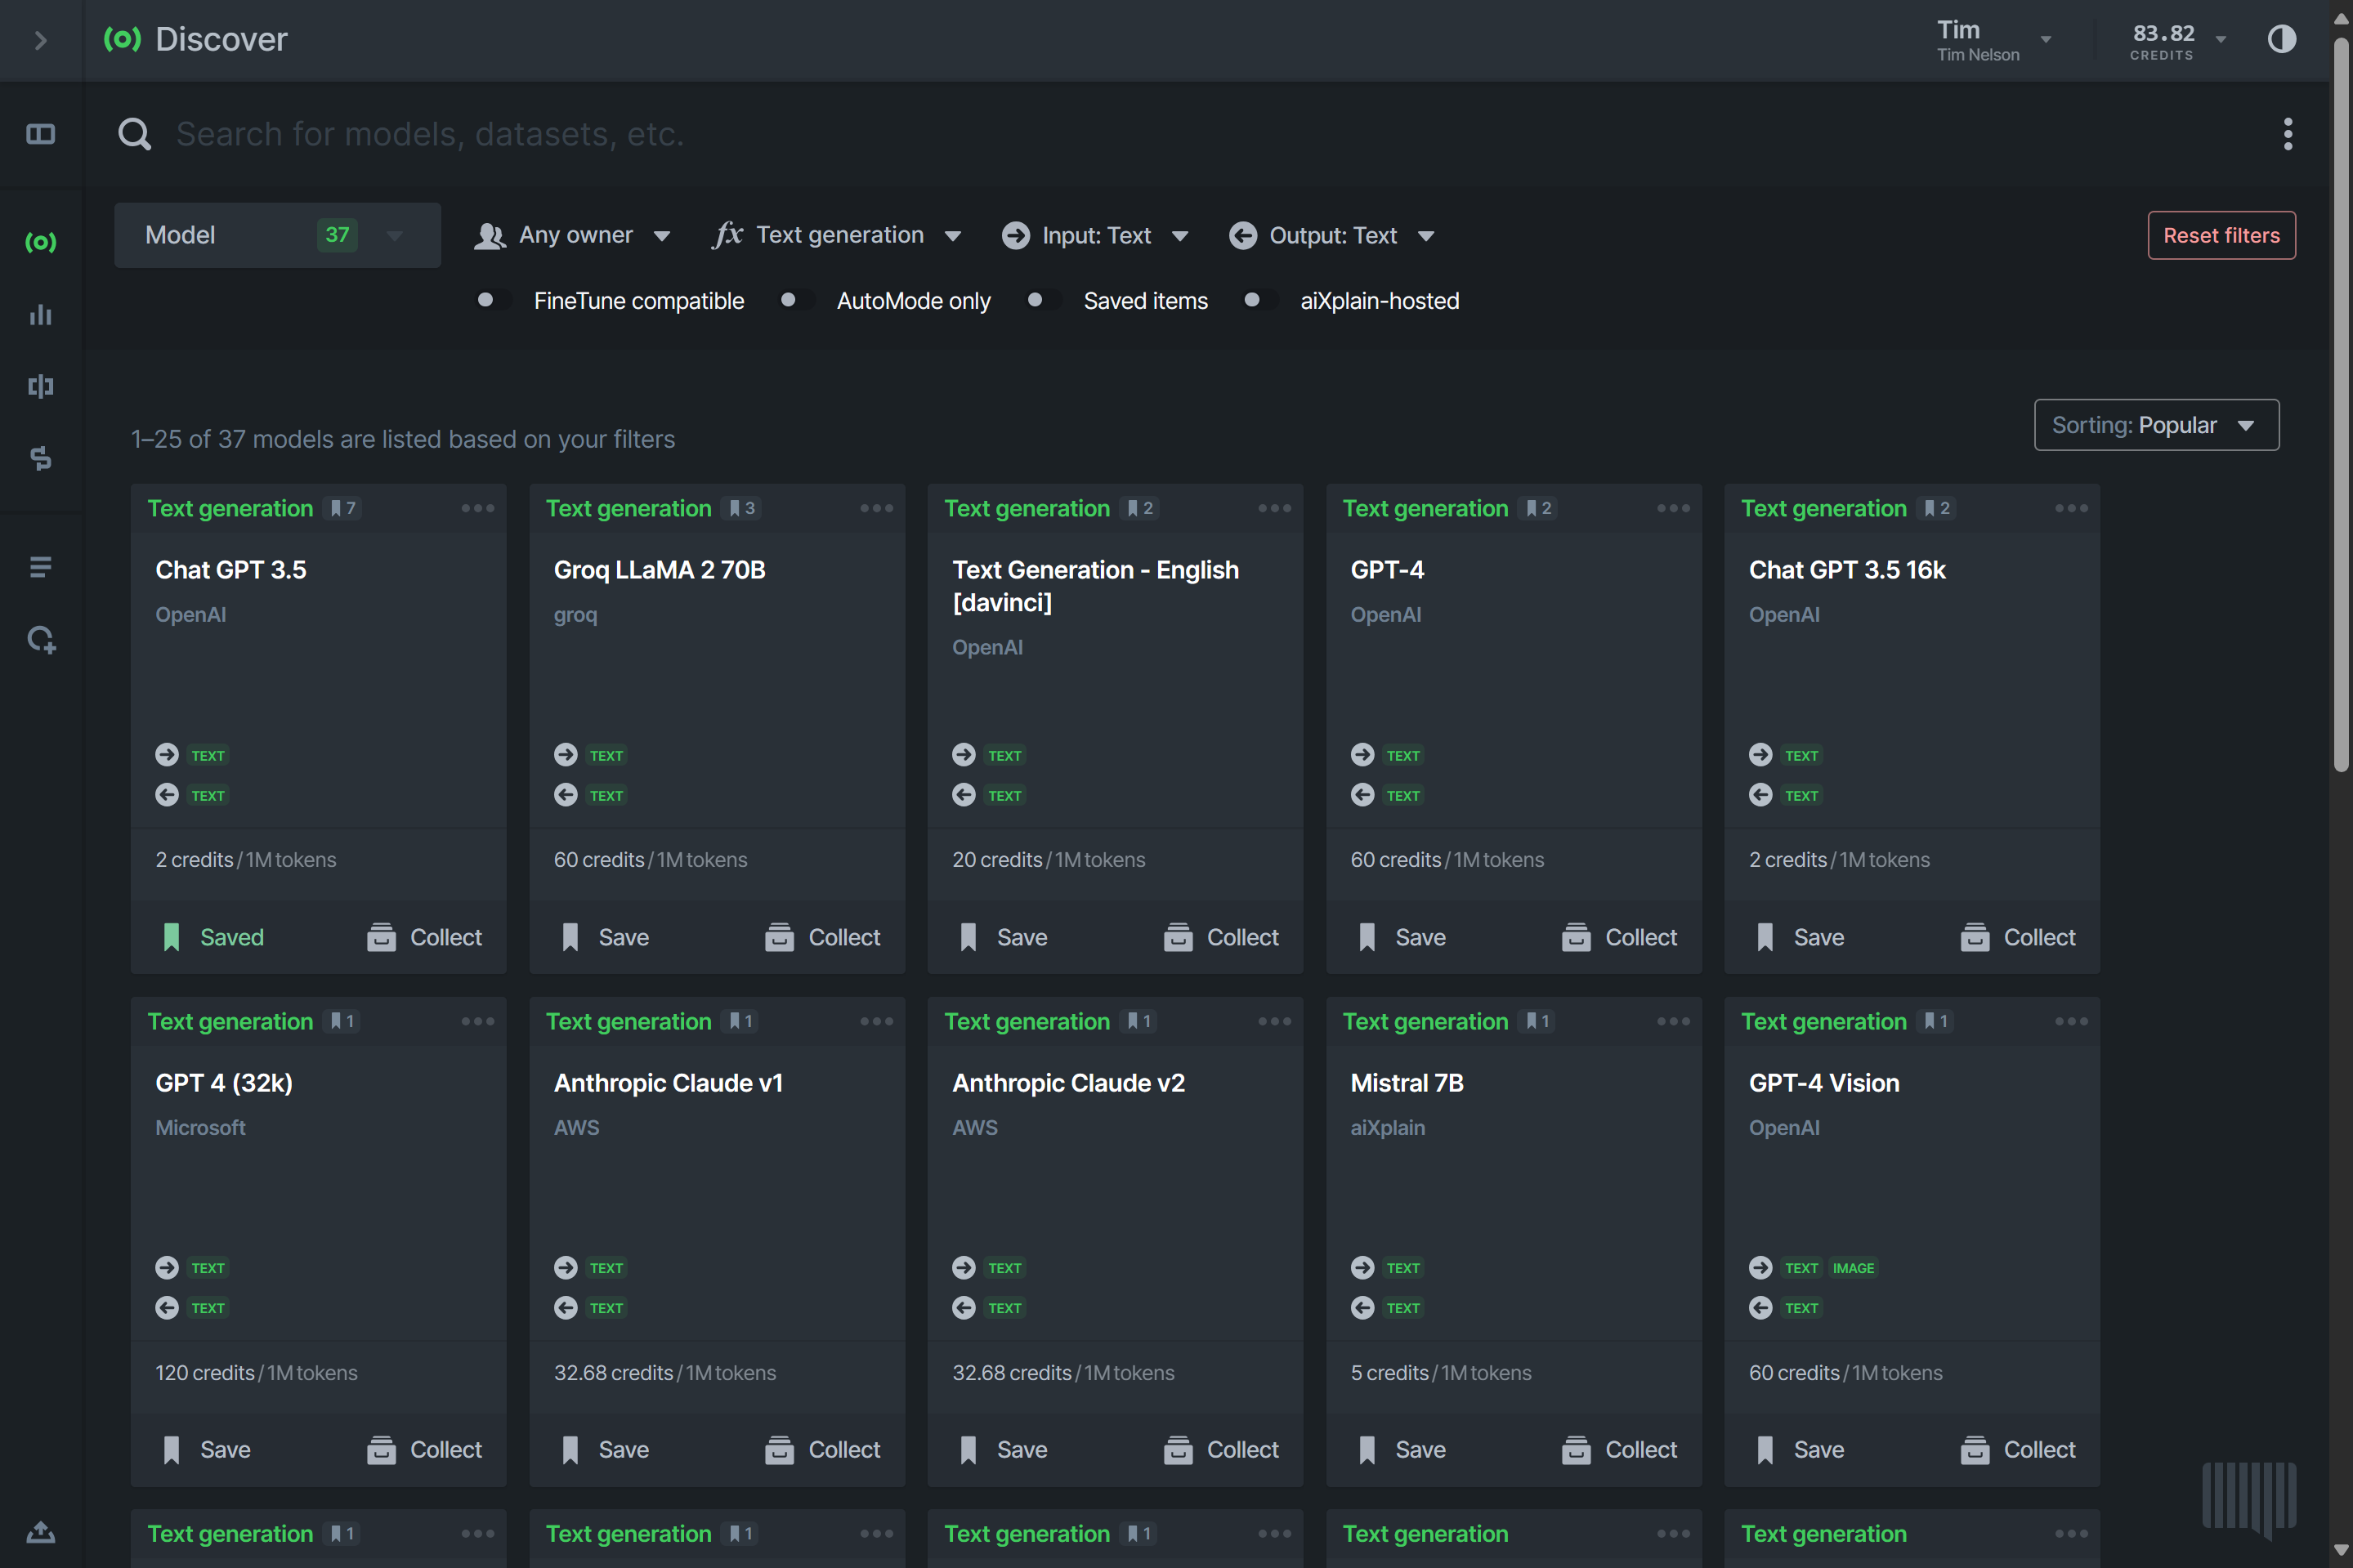Open three-dot menu on Text Generation English davinci card

click(1274, 508)
